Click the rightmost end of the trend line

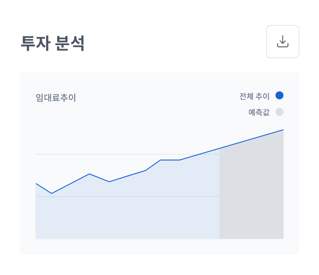pos(283,130)
